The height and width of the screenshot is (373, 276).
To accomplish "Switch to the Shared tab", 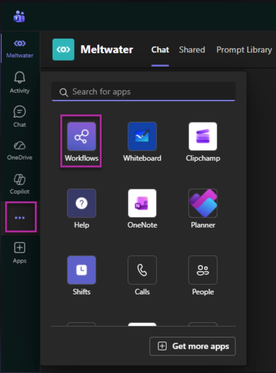I will [x=192, y=50].
